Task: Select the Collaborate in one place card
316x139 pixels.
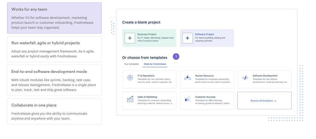Action: pyautogui.click(x=54, y=112)
